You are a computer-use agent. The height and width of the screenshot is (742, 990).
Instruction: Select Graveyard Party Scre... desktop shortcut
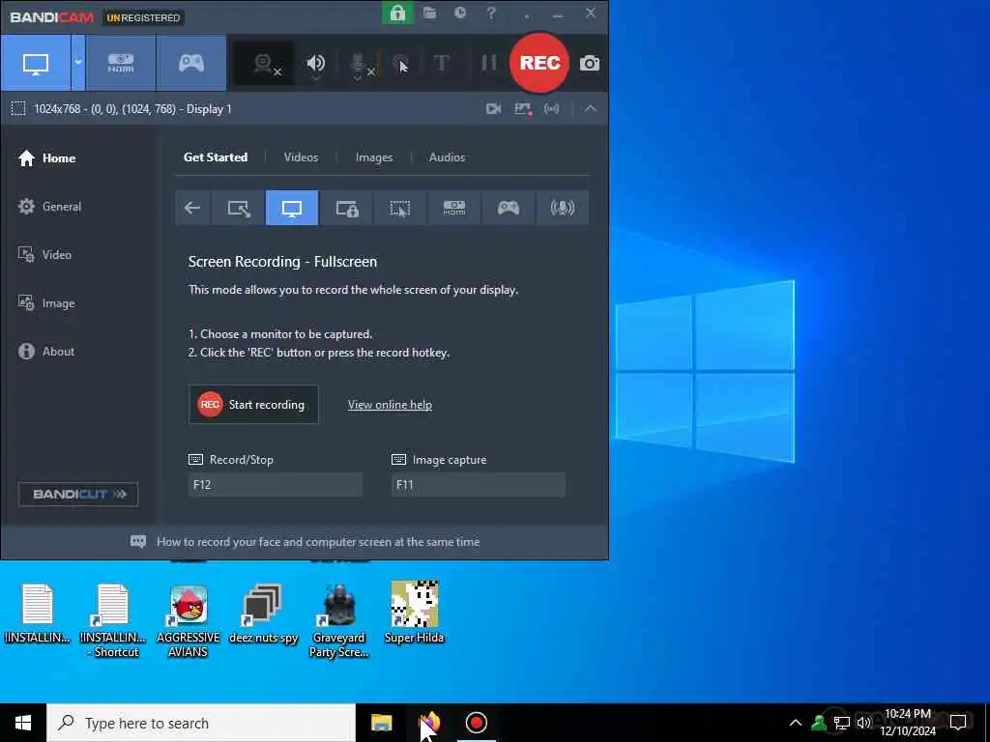[338, 621]
